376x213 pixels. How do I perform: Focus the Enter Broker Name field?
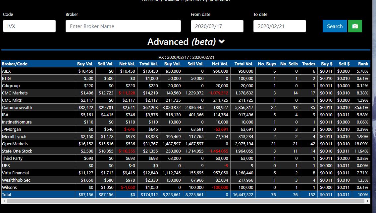point(123,26)
